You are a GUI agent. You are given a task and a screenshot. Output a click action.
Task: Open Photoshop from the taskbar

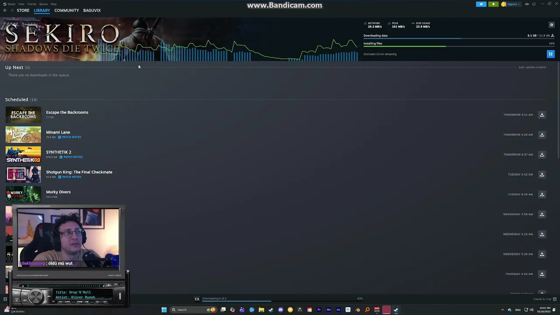(348, 310)
